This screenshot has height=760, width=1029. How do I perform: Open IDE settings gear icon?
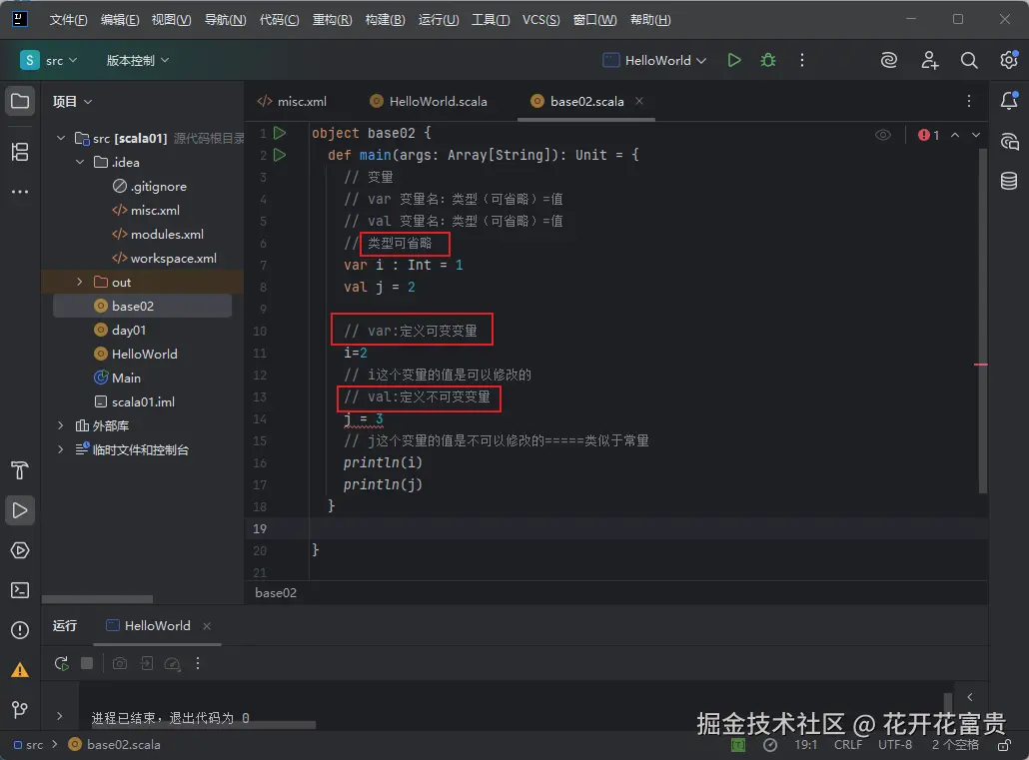click(1009, 60)
